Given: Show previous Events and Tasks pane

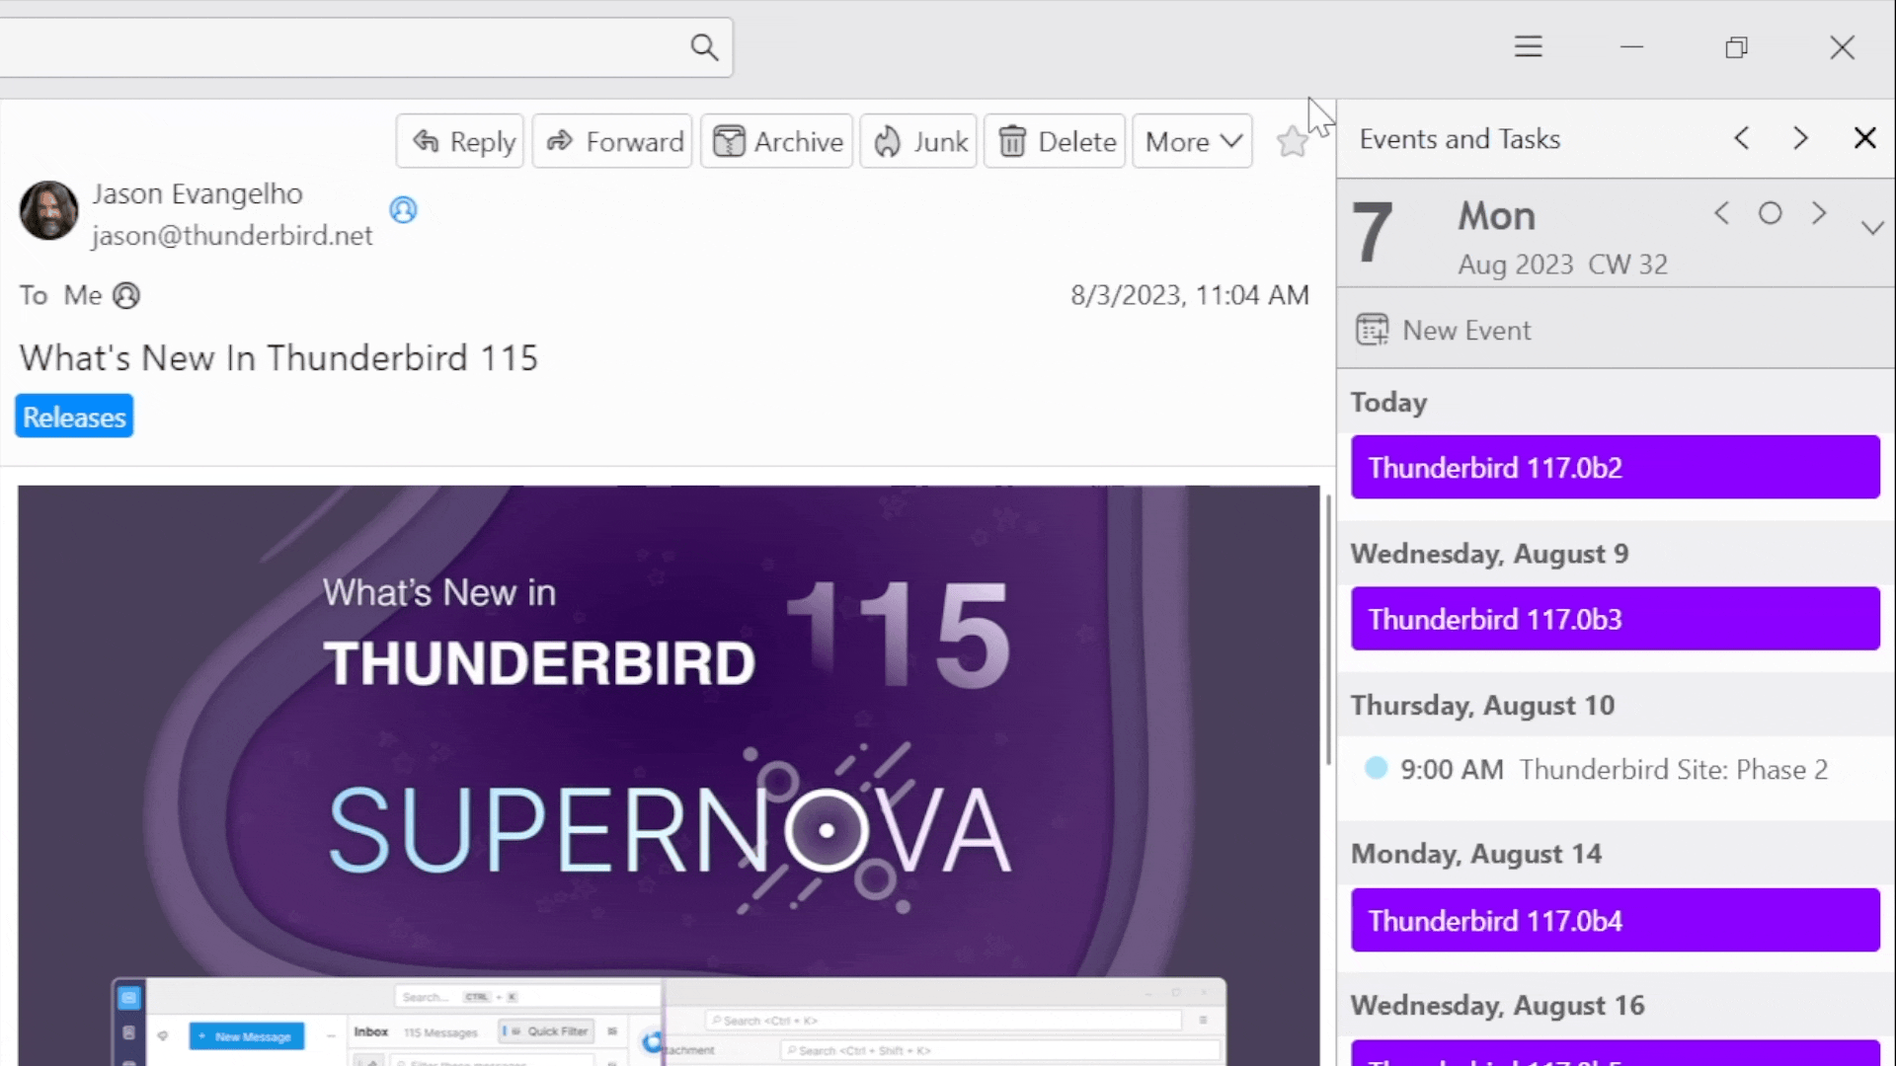Looking at the screenshot, I should [1742, 138].
